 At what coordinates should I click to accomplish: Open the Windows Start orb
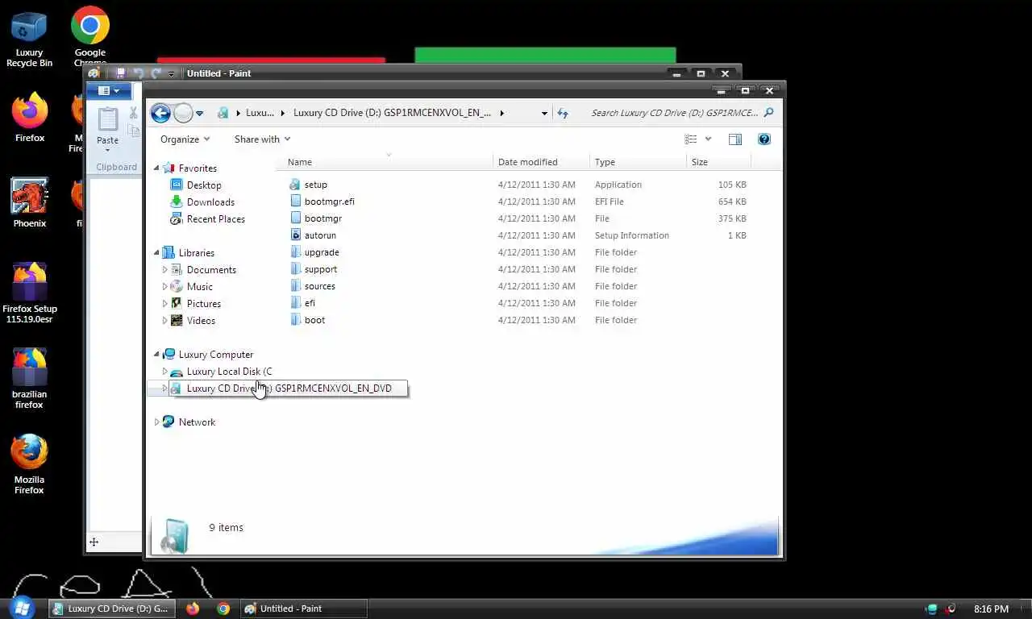21,608
